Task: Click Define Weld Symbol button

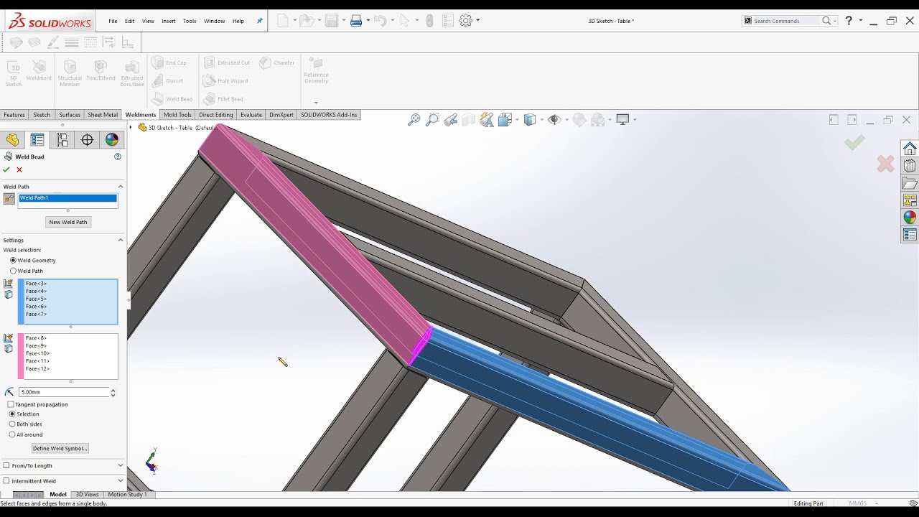Action: pyautogui.click(x=60, y=448)
